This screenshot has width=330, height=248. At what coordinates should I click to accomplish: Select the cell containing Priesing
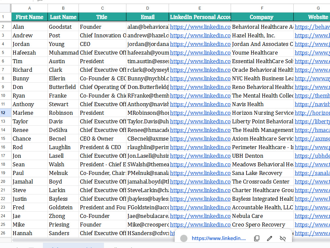(x=63, y=225)
